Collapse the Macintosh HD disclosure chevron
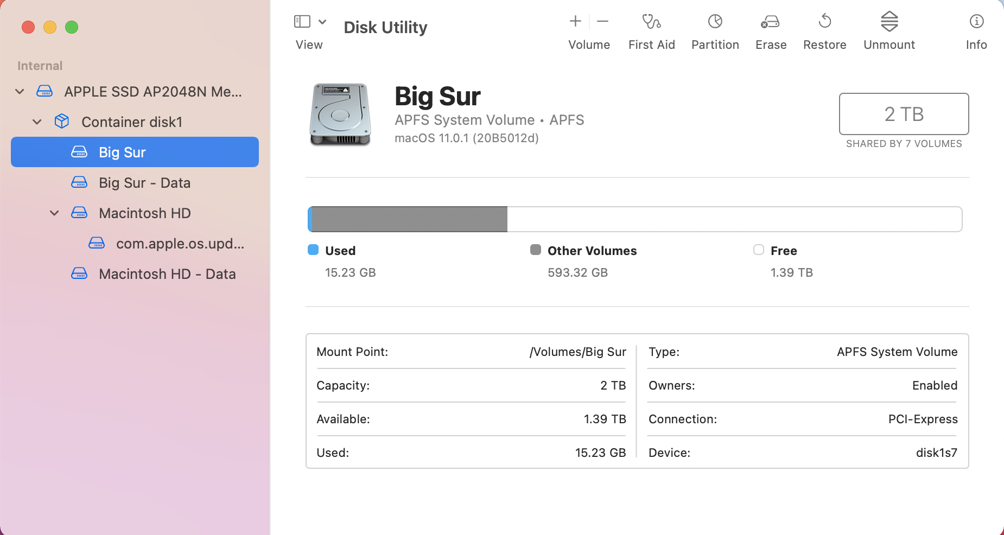This screenshot has width=1004, height=535. tap(54, 213)
